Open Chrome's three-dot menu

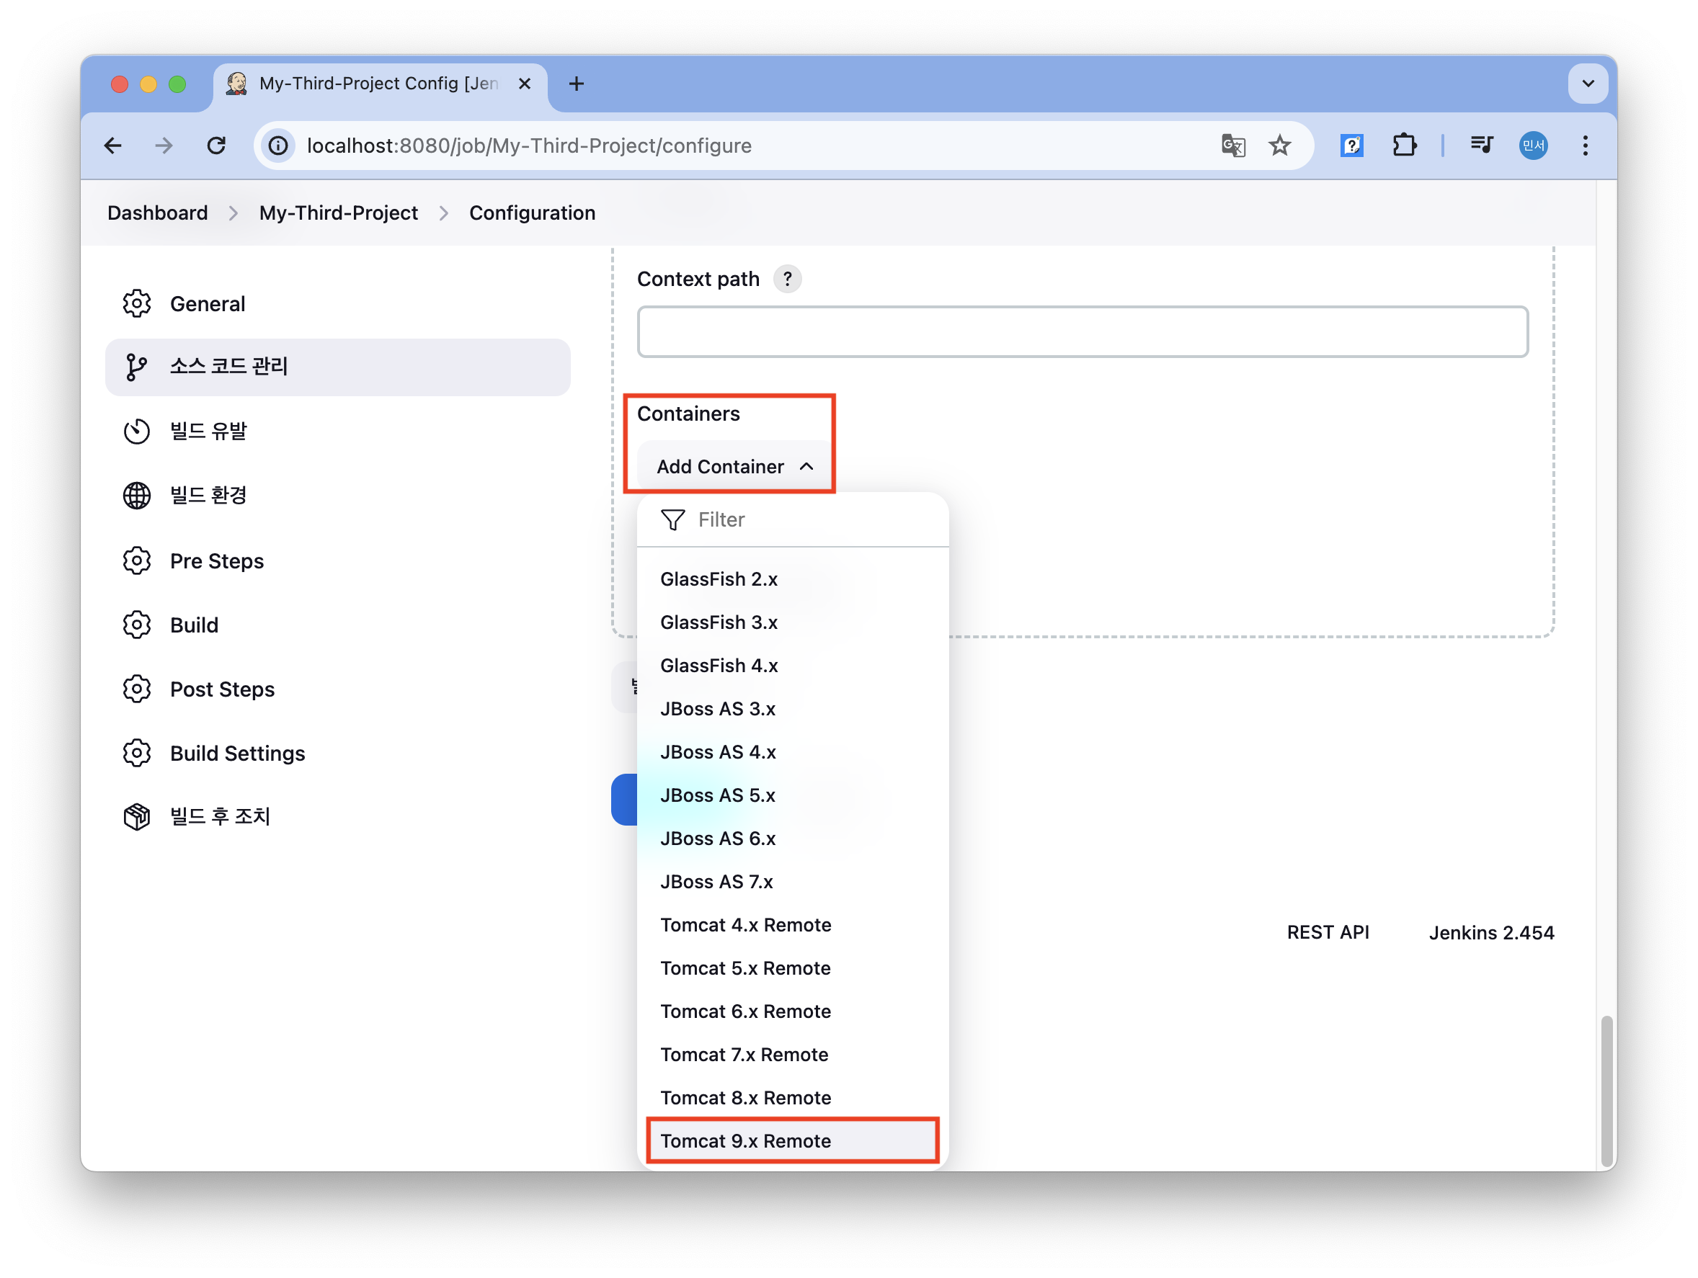tap(1585, 146)
